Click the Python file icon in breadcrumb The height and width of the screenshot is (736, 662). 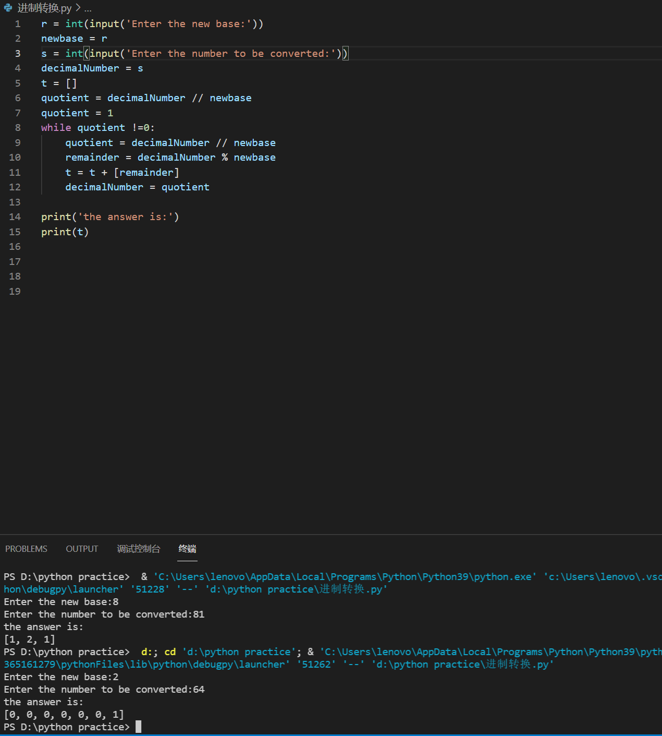coord(8,8)
